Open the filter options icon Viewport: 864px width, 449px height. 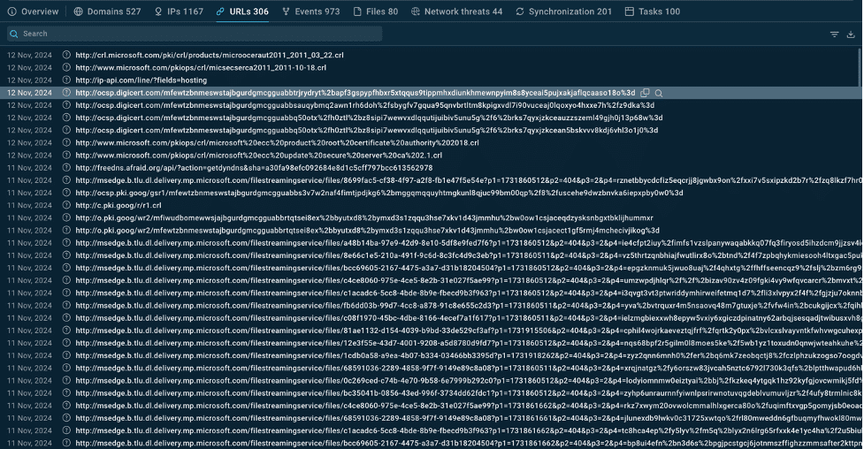834,34
